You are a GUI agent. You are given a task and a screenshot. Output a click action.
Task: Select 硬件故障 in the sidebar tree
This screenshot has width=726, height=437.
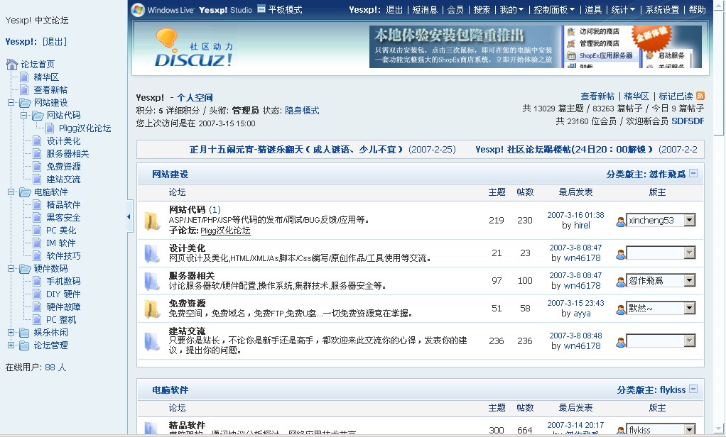63,306
